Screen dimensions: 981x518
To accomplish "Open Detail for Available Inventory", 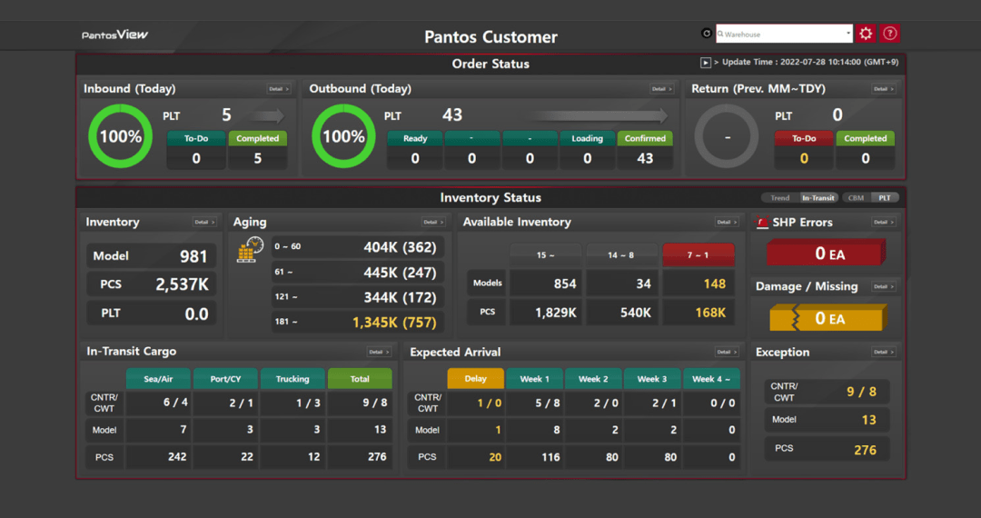I will click(x=727, y=222).
